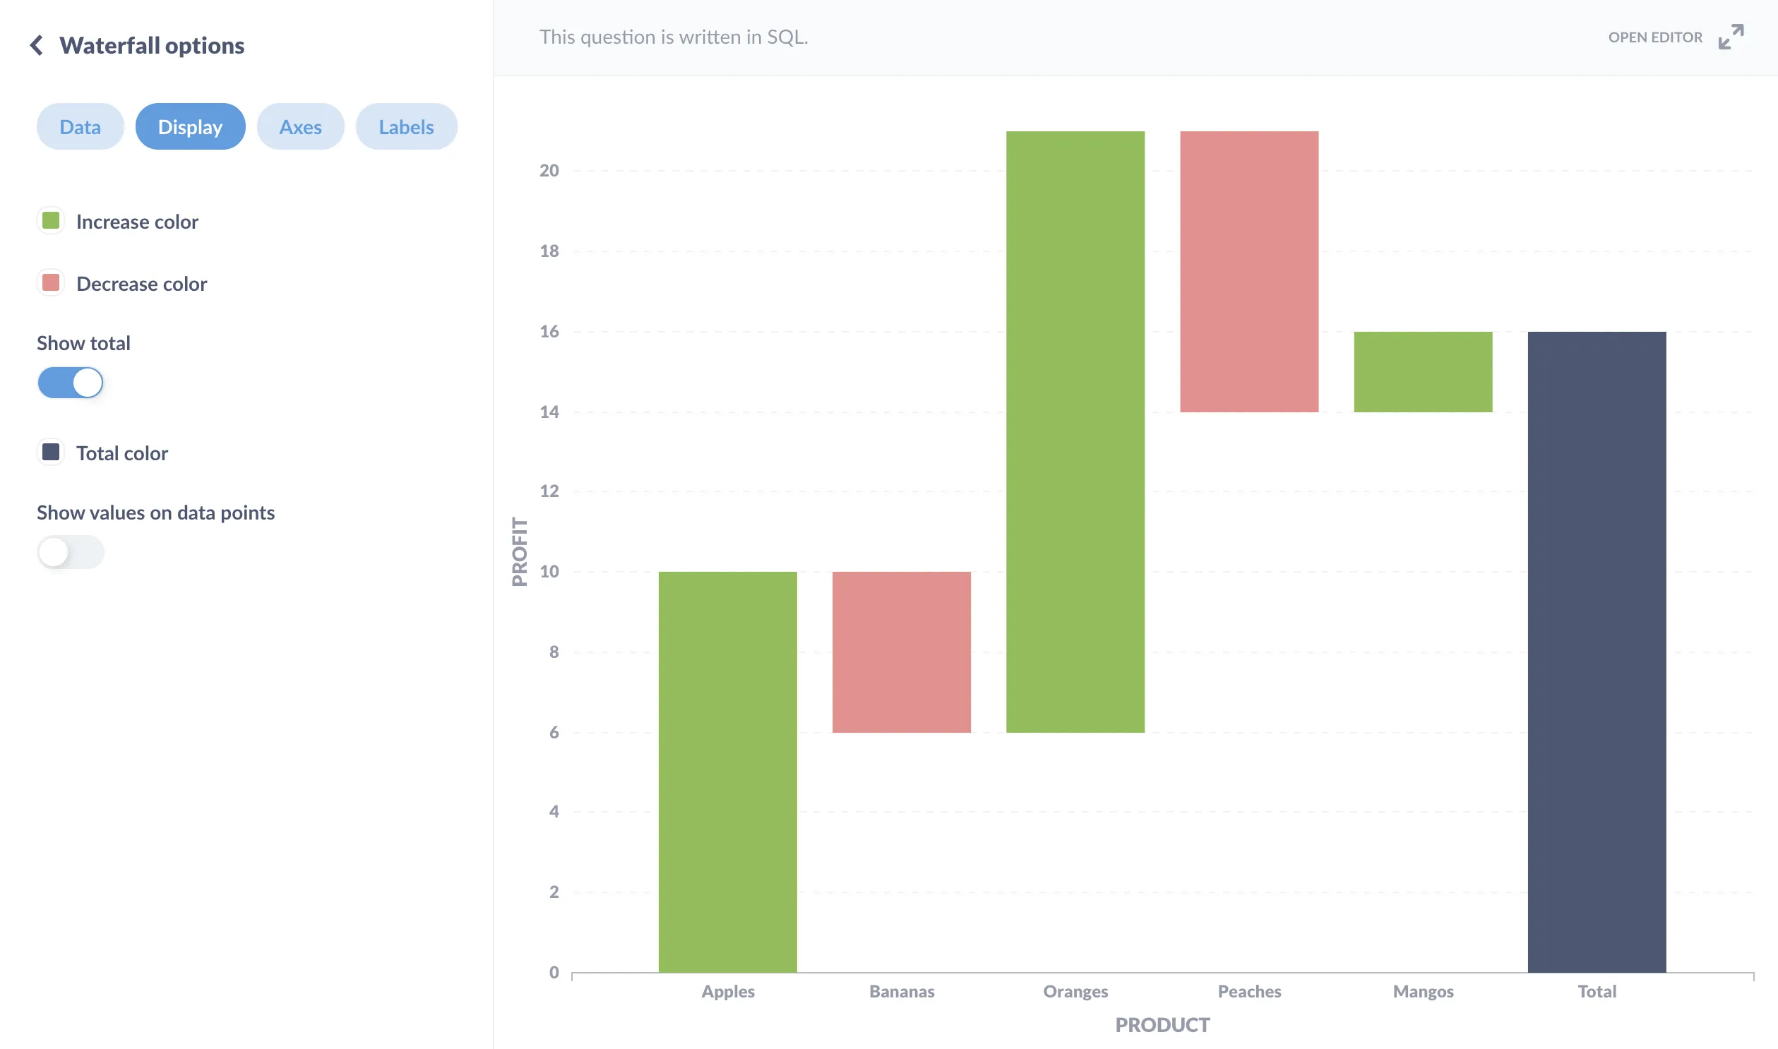Viewport: 1778px width, 1049px height.
Task: Switch to the Data tab
Action: click(79, 126)
